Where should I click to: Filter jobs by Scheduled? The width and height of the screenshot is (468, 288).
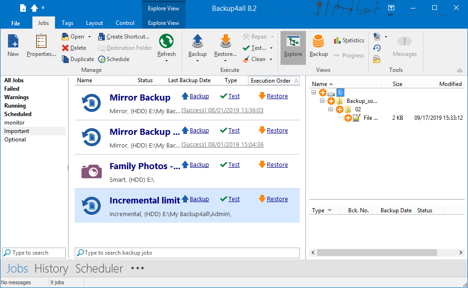tap(17, 114)
